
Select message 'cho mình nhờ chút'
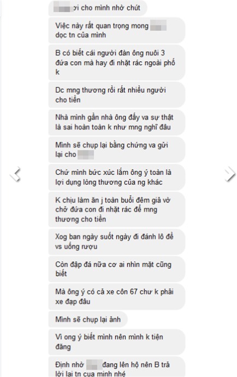(98, 8)
